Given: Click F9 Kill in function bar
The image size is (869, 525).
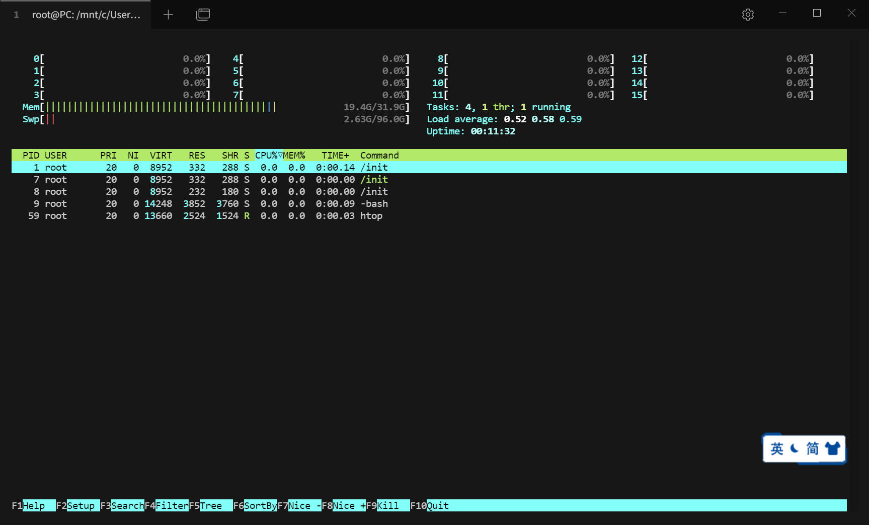Looking at the screenshot, I should point(387,505).
